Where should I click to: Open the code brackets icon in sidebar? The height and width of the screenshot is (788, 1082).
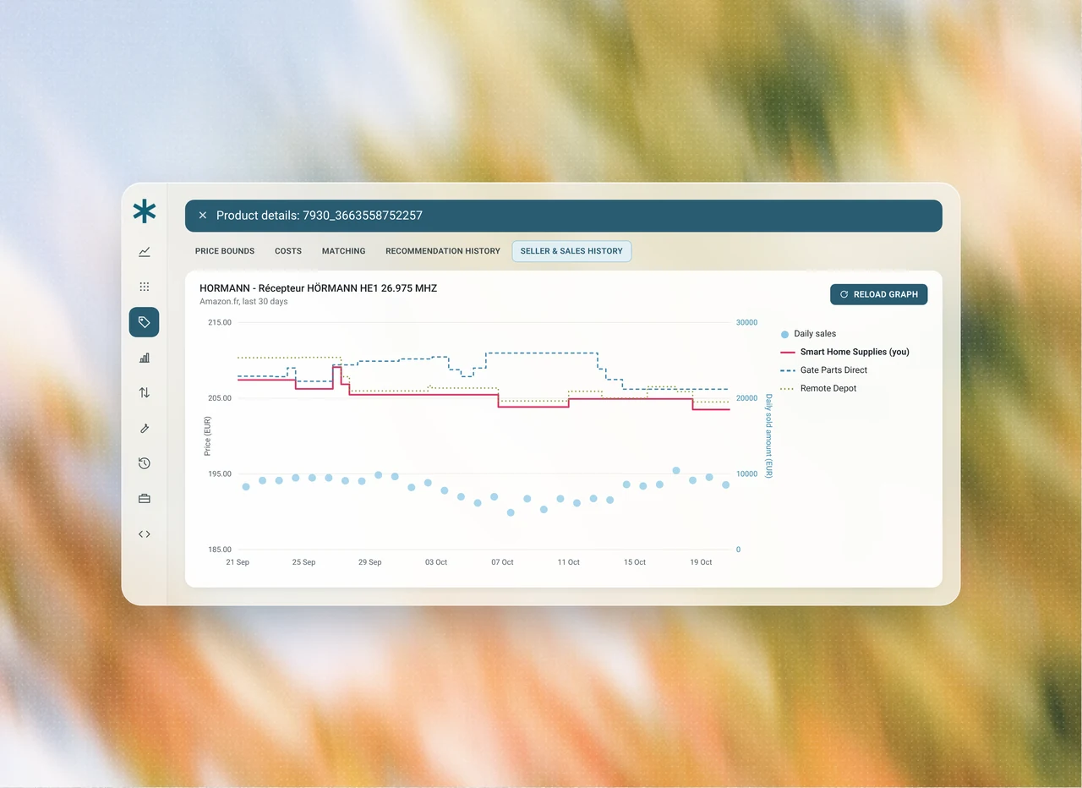[x=145, y=534]
